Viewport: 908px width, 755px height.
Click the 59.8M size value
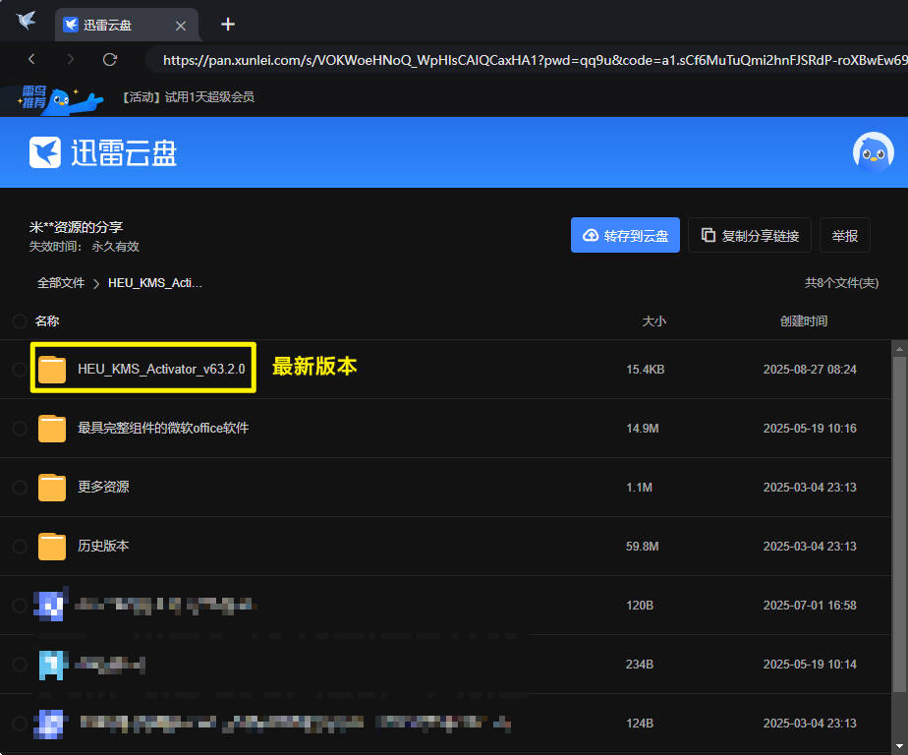(643, 547)
